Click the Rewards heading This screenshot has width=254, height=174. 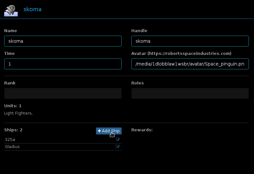click(142, 130)
